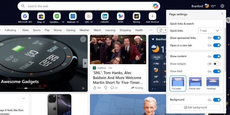Click the search magnifier icon
Viewport: 230px width, 115px height.
coord(23,6)
